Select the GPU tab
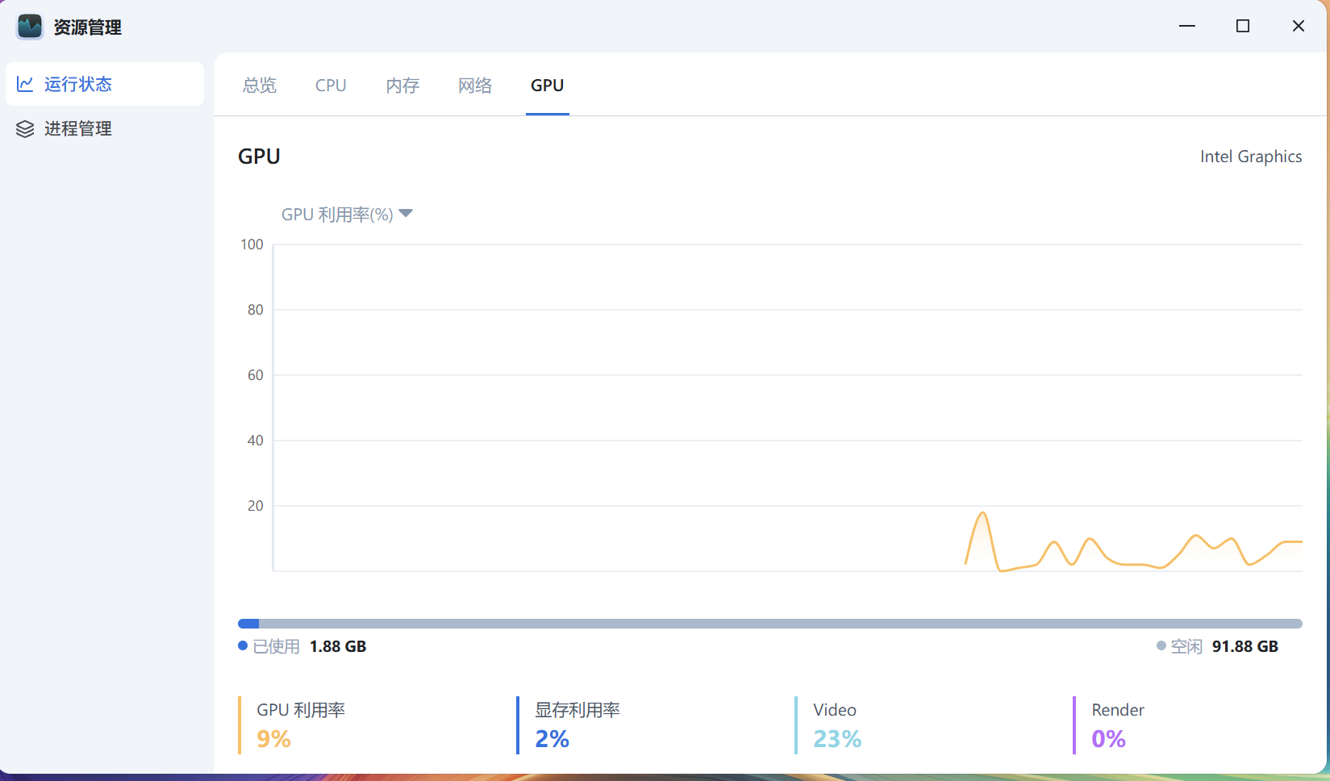Screen dimensions: 1330x781 (548, 86)
